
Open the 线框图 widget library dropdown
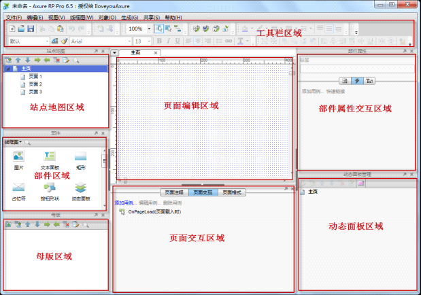click(x=13, y=142)
